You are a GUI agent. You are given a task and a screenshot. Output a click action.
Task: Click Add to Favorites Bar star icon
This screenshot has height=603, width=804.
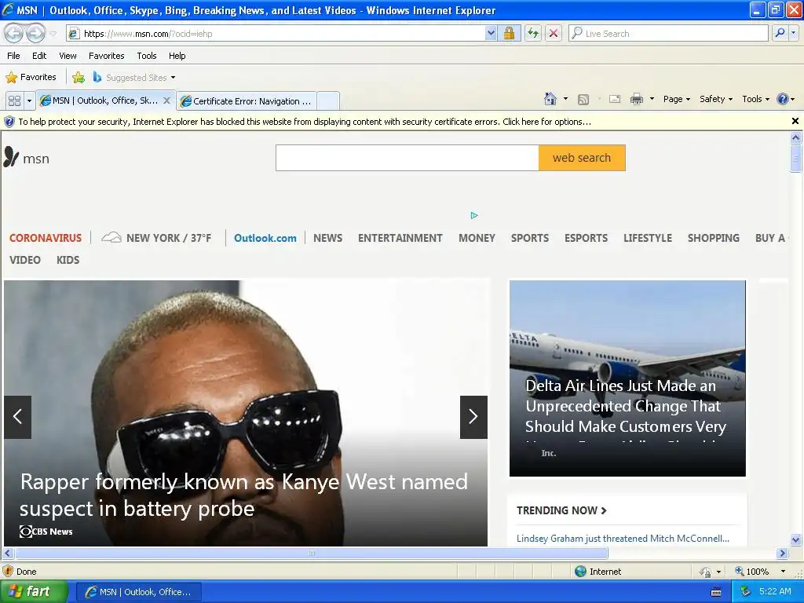tap(79, 78)
